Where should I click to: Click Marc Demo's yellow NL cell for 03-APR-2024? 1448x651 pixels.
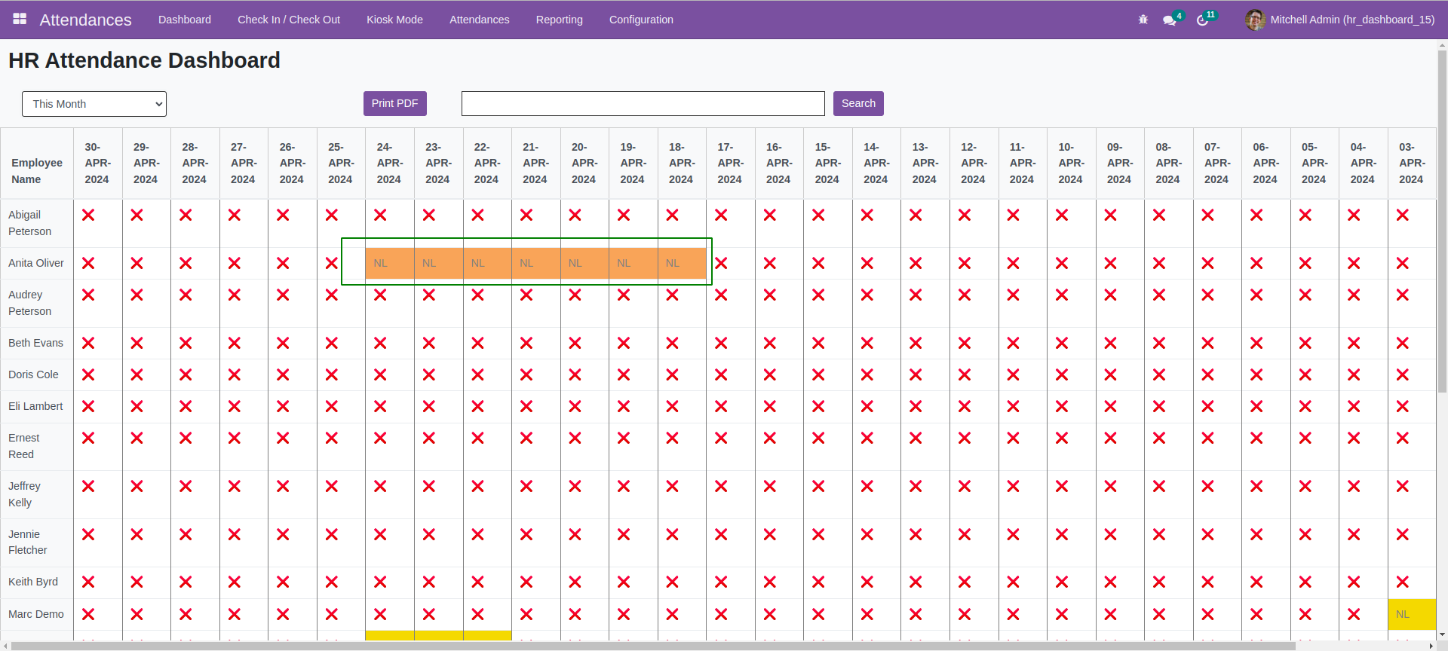[1412, 615]
